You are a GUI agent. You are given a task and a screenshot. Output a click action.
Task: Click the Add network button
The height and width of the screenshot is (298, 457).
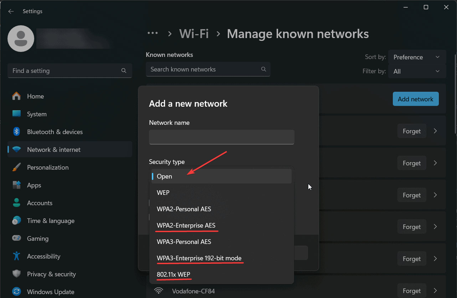pos(416,99)
